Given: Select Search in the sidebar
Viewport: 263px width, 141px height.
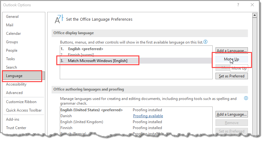Looking at the screenshot, I should pos(11,67).
